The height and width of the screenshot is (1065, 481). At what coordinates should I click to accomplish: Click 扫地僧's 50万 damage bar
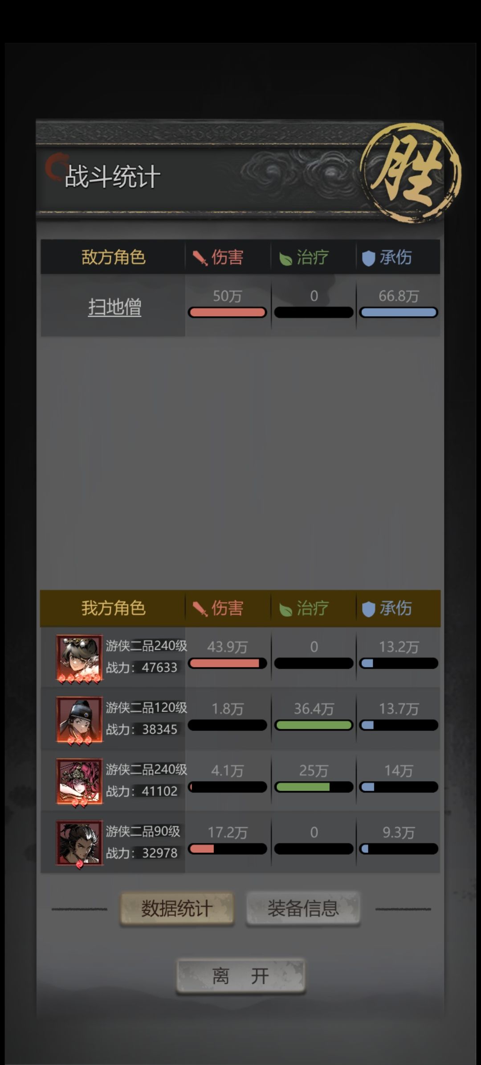pyautogui.click(x=228, y=312)
